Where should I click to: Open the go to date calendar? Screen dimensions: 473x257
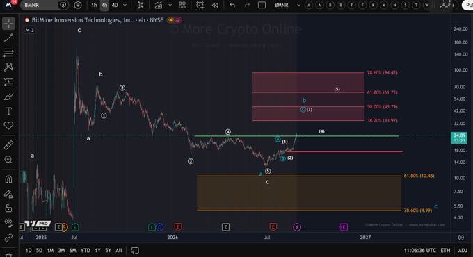point(135,250)
